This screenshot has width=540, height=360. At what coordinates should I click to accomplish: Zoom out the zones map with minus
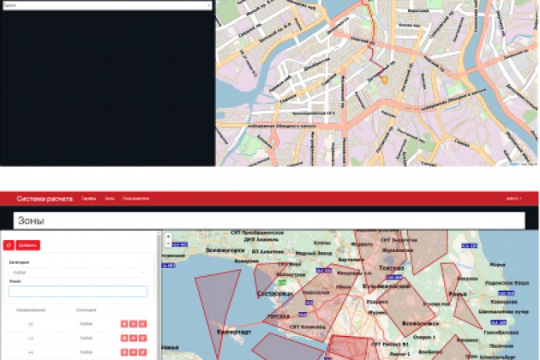tap(168, 243)
